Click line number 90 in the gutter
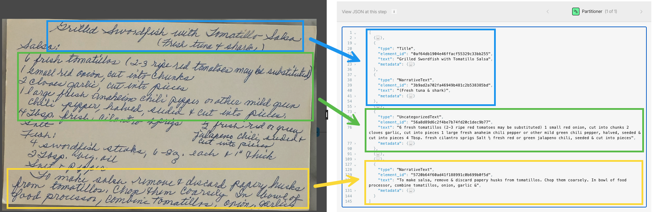 (350, 149)
